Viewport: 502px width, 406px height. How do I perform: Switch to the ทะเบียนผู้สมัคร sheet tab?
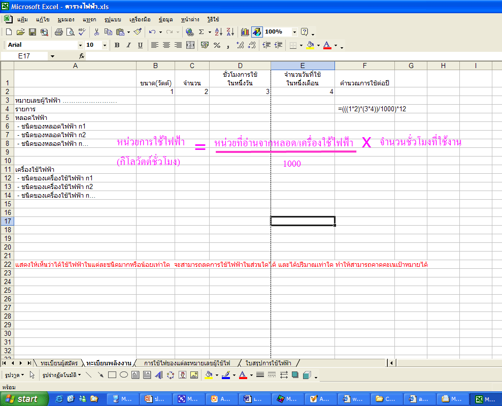[59, 363]
